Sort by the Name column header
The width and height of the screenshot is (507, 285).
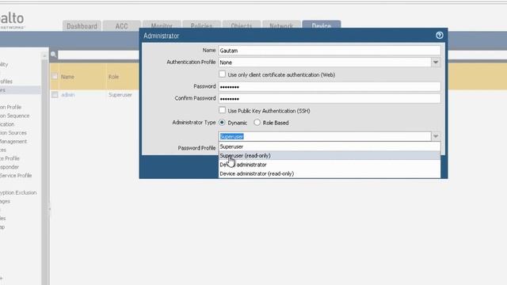pyautogui.click(x=67, y=77)
